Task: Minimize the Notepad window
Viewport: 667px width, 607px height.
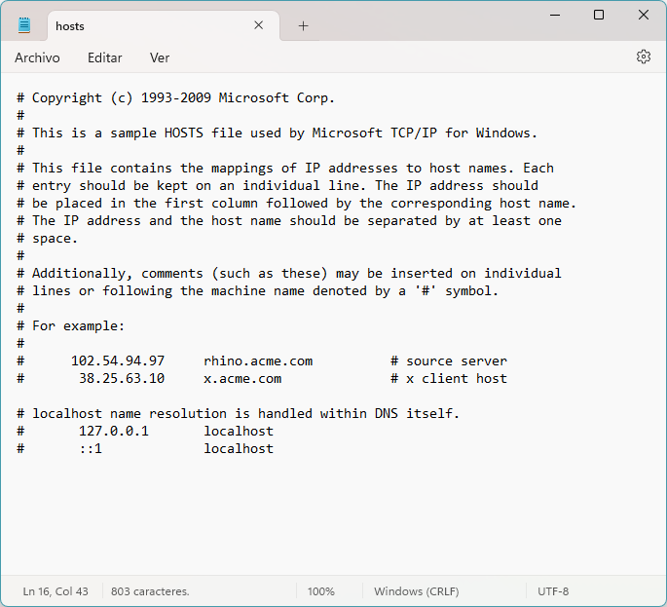Action: (x=554, y=15)
